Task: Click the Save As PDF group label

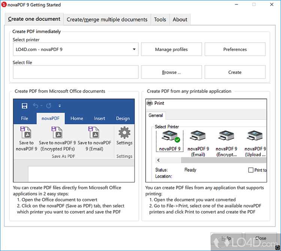Action: tap(63, 156)
